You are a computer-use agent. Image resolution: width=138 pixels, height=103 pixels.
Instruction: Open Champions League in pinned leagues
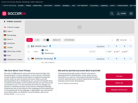pyautogui.click(x=15, y=60)
